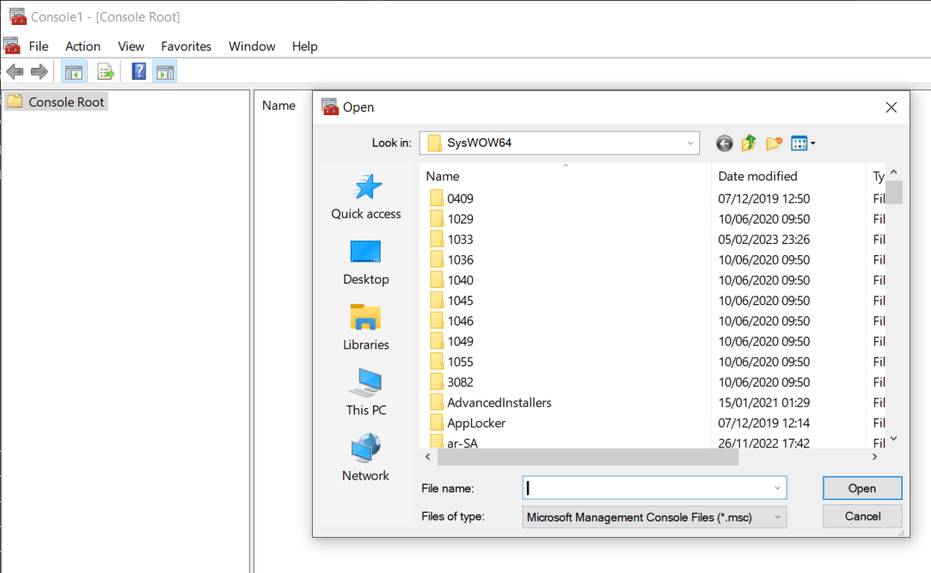Expand the Look in folder dropdown

point(690,143)
